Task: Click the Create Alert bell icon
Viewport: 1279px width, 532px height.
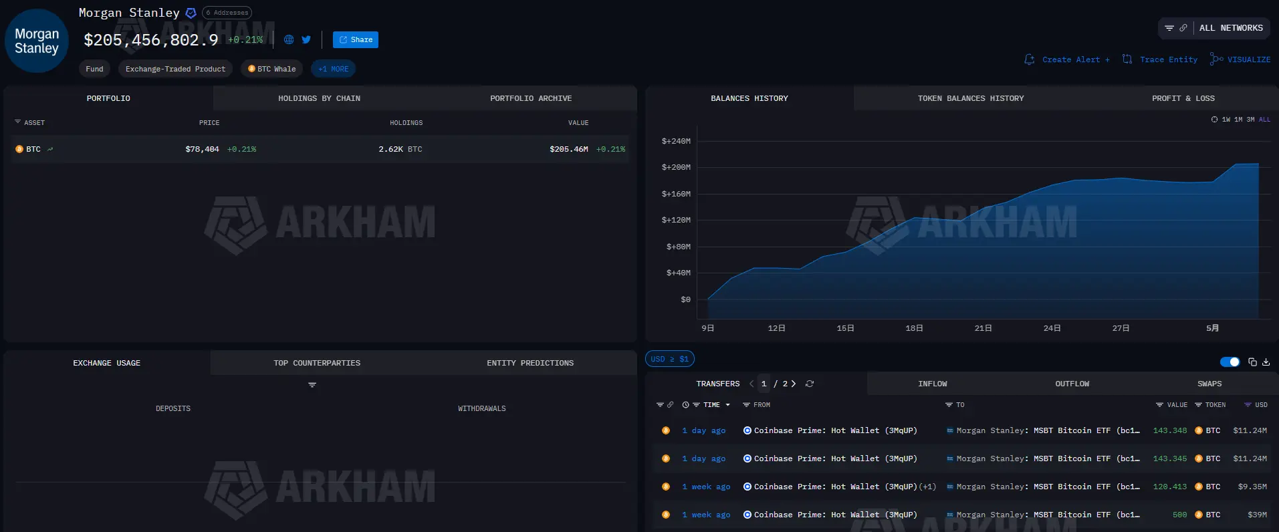Action: pos(1030,59)
